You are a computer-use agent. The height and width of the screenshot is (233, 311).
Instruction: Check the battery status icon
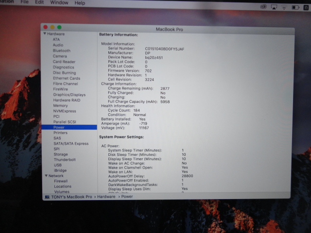point(295,8)
